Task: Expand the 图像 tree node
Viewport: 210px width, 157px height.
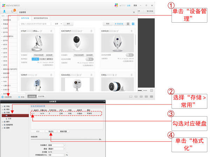Action: point(2,128)
